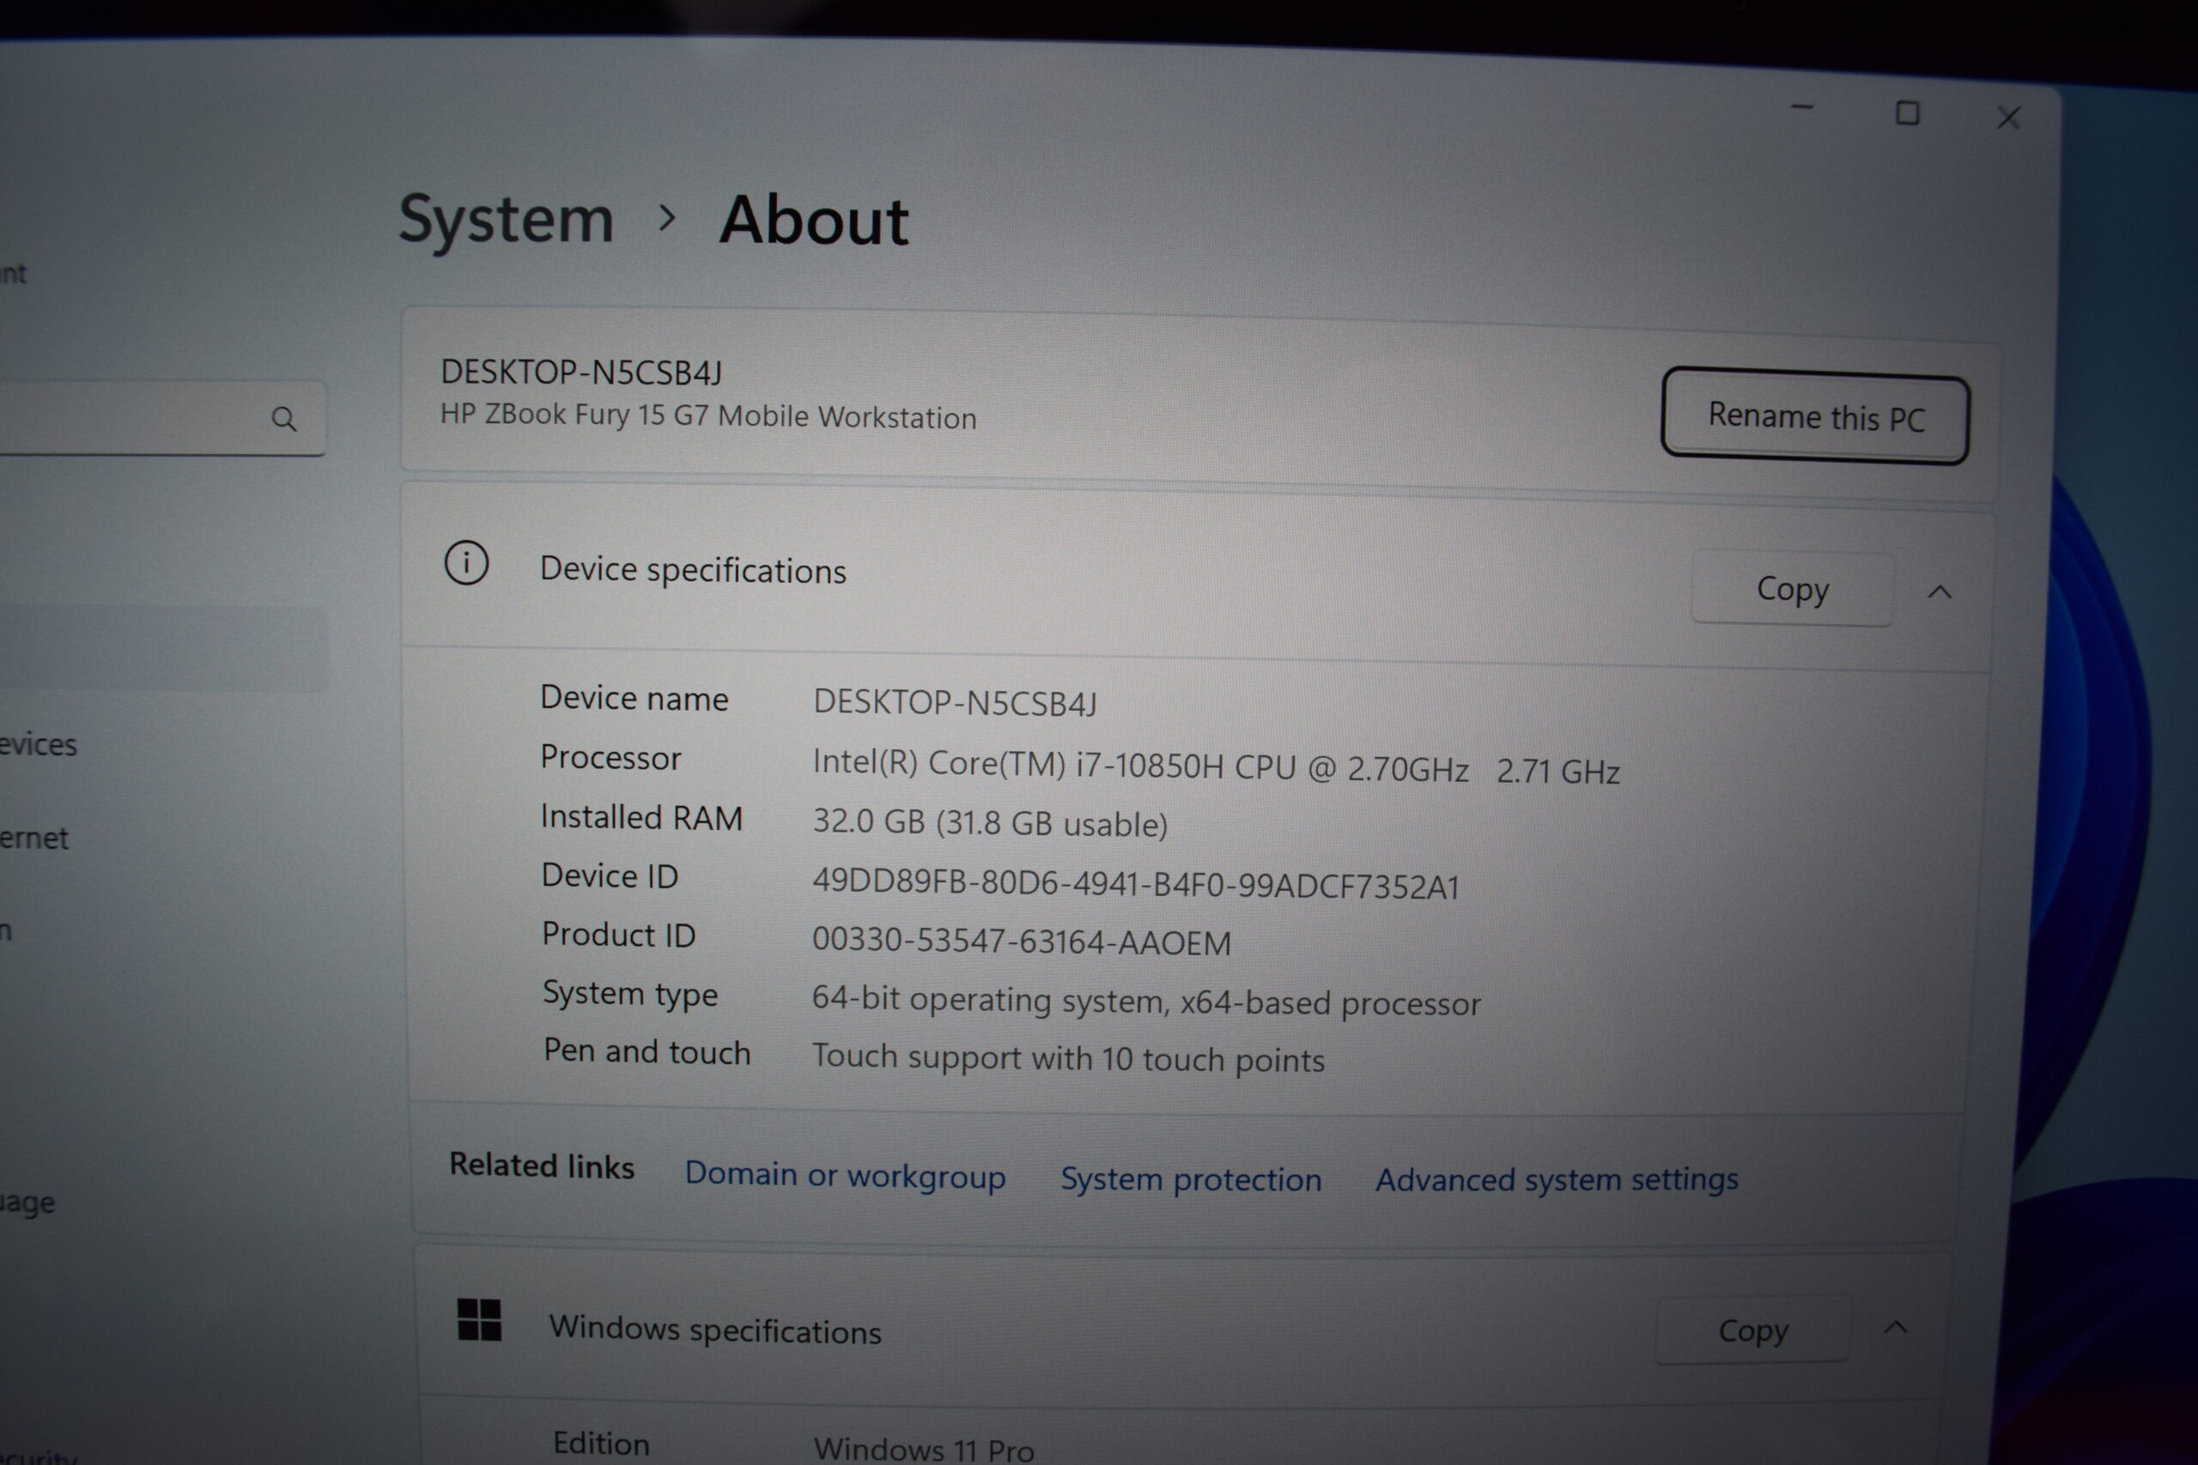
Task: Open the sidebar item ending in 'uage'
Action: tap(28, 1202)
